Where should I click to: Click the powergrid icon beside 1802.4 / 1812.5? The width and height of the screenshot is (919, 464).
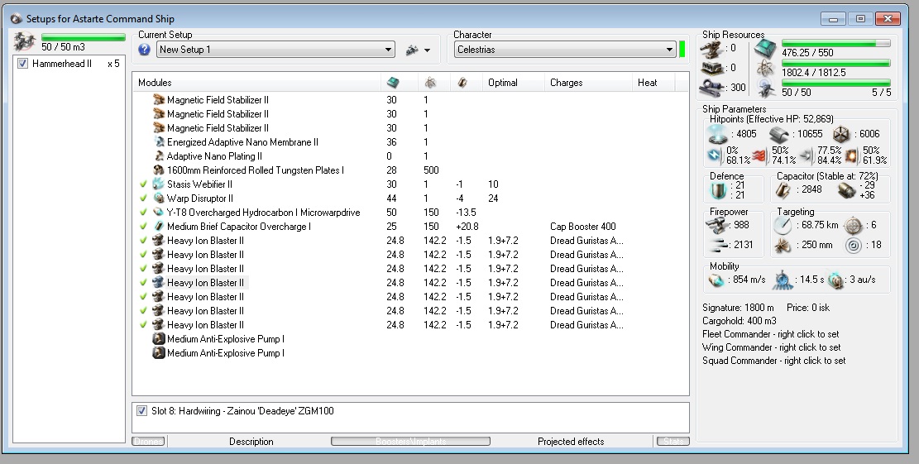pyautogui.click(x=765, y=69)
